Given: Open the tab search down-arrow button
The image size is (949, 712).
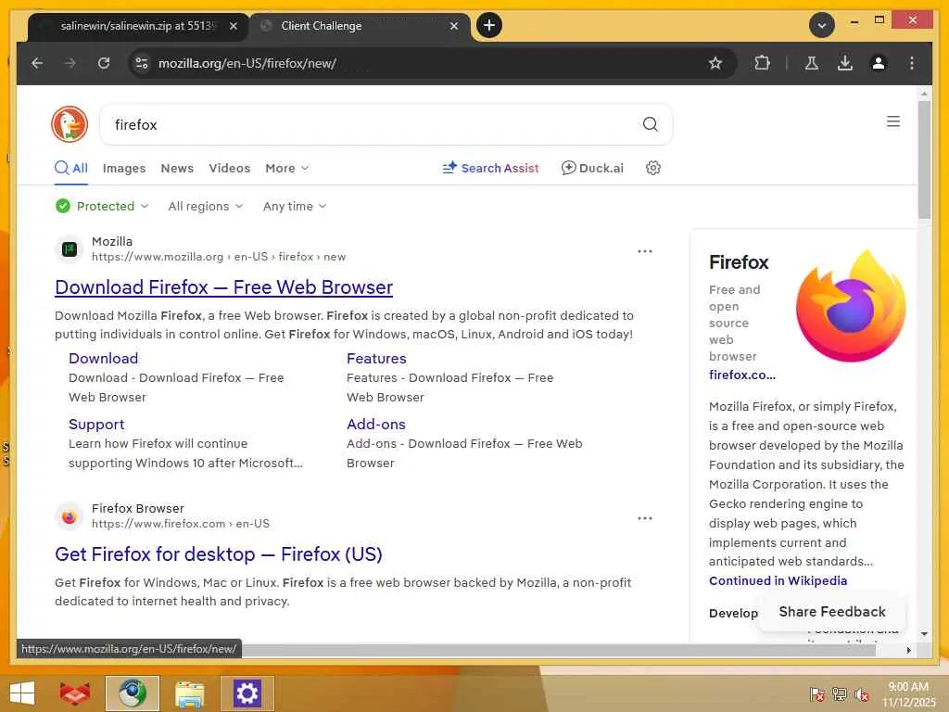Looking at the screenshot, I should 821,25.
